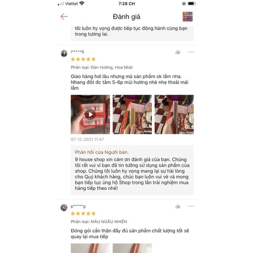The image size is (253, 253).
Task: Open the purple incense stick photo
Action: click(x=174, y=114)
